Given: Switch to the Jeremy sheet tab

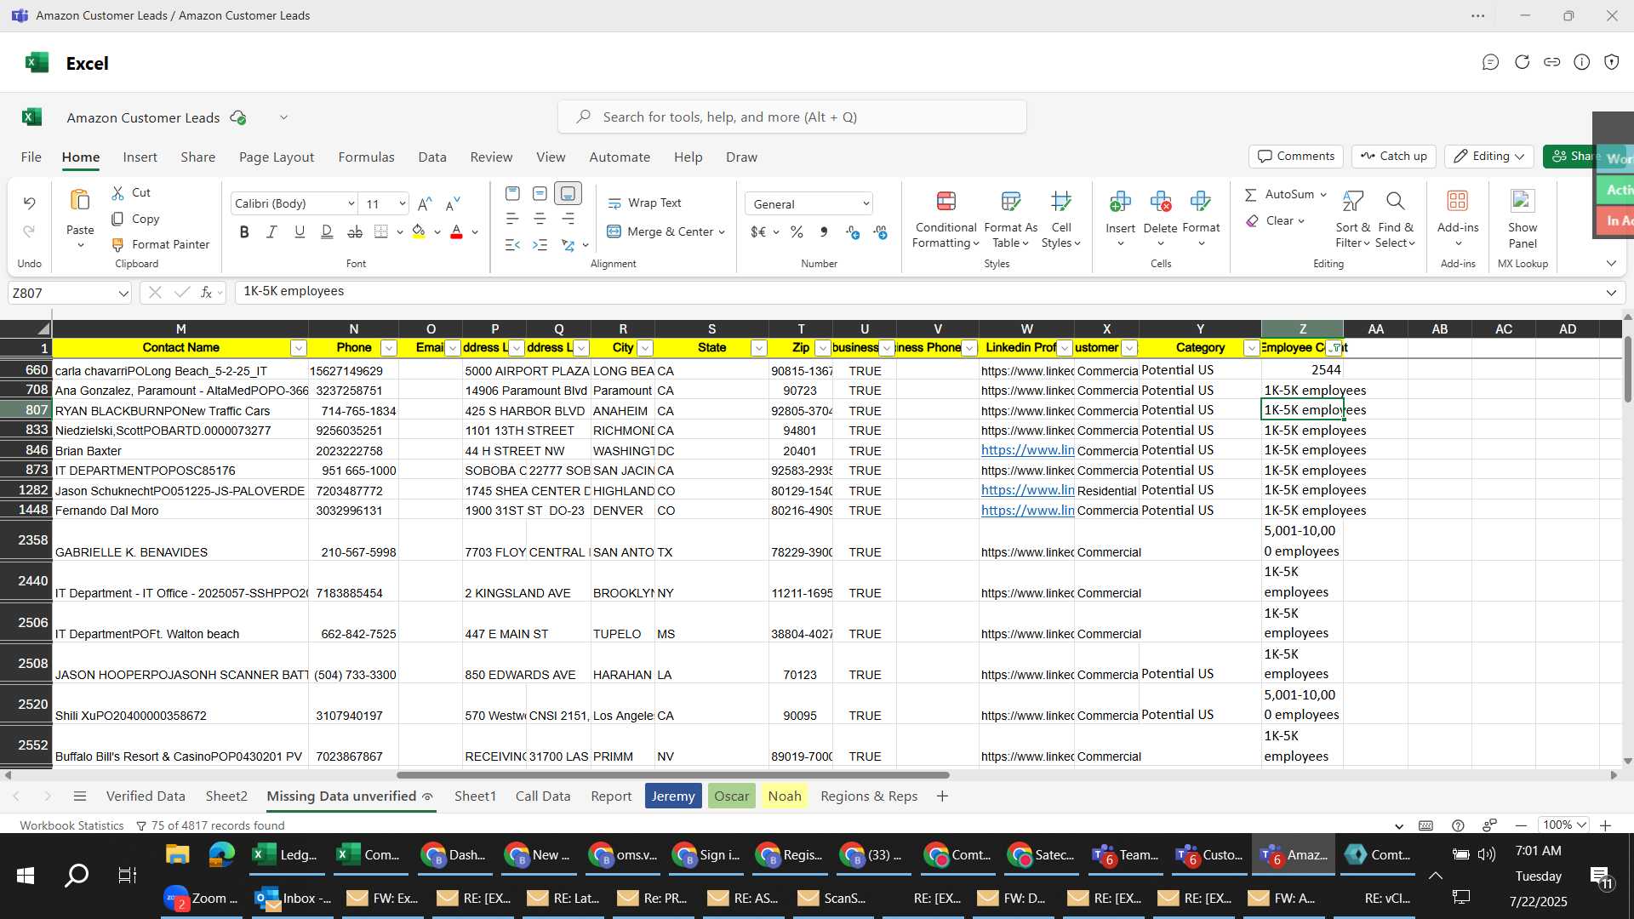Looking at the screenshot, I should pyautogui.click(x=673, y=796).
